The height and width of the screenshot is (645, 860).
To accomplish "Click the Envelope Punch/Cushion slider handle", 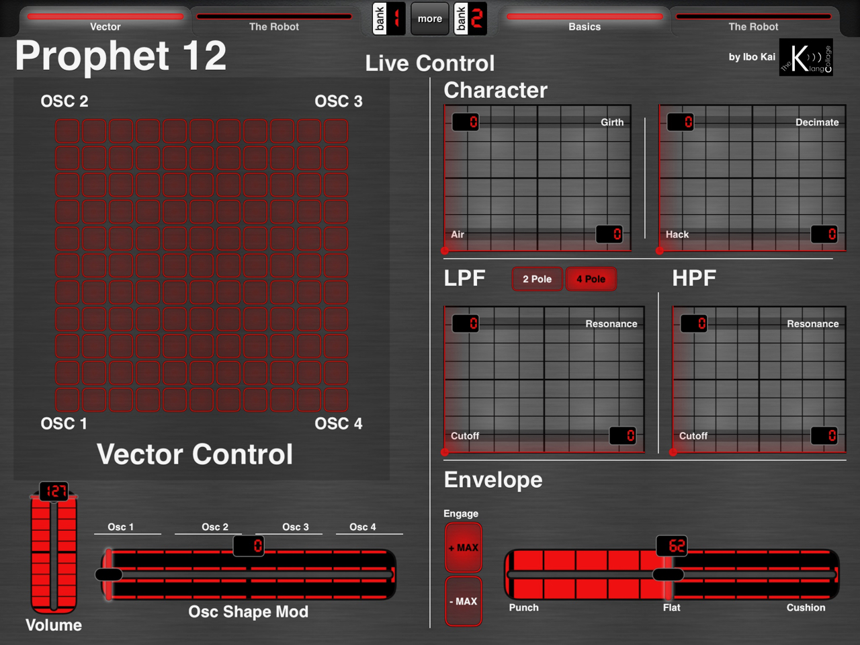I will pyautogui.click(x=669, y=574).
